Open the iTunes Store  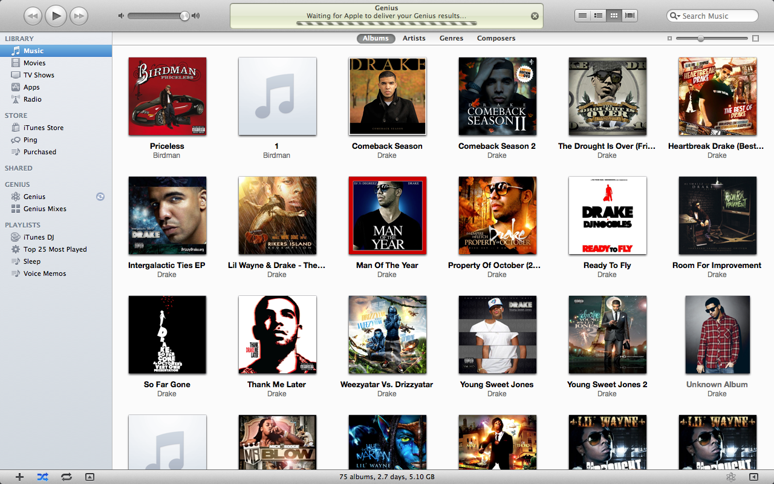tap(56, 128)
